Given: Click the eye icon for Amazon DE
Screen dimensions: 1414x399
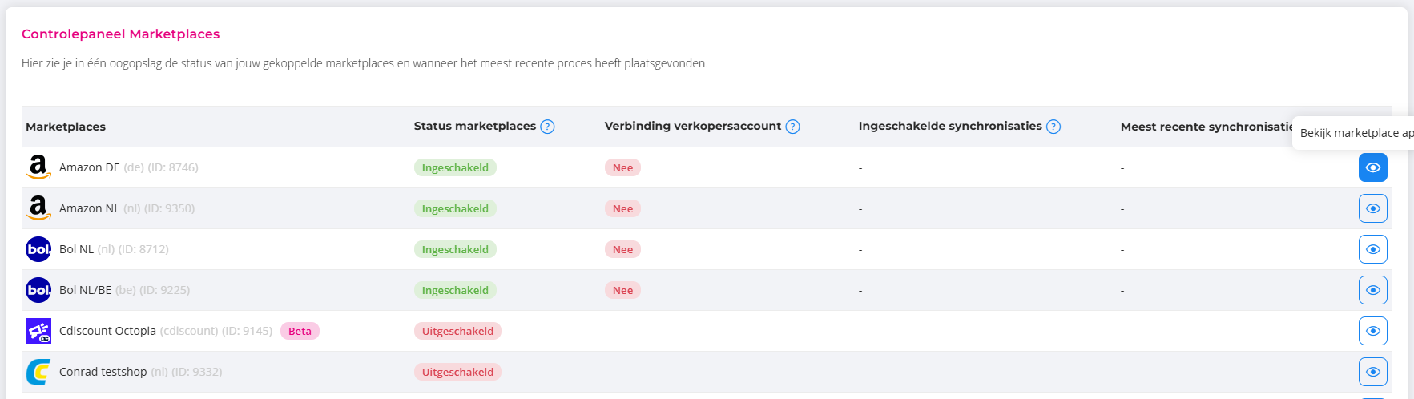Looking at the screenshot, I should [x=1372, y=167].
